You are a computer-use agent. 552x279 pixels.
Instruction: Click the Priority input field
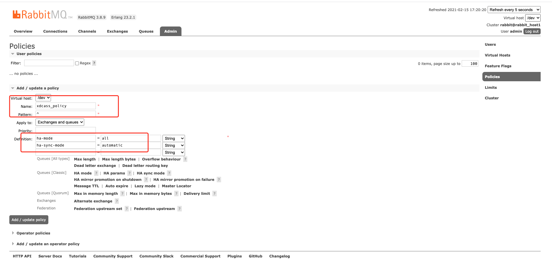pyautogui.click(x=66, y=130)
